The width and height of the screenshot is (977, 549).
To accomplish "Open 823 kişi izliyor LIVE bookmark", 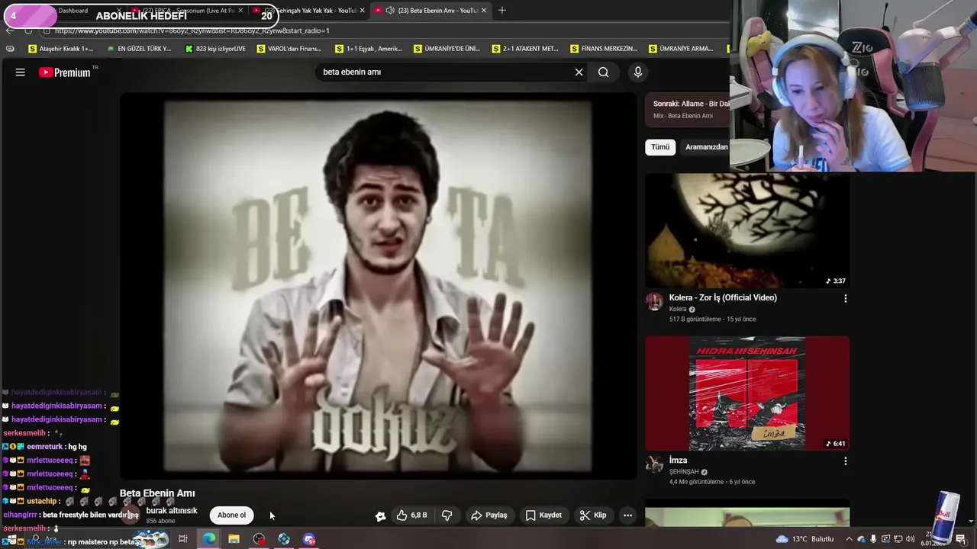I will (x=215, y=49).
